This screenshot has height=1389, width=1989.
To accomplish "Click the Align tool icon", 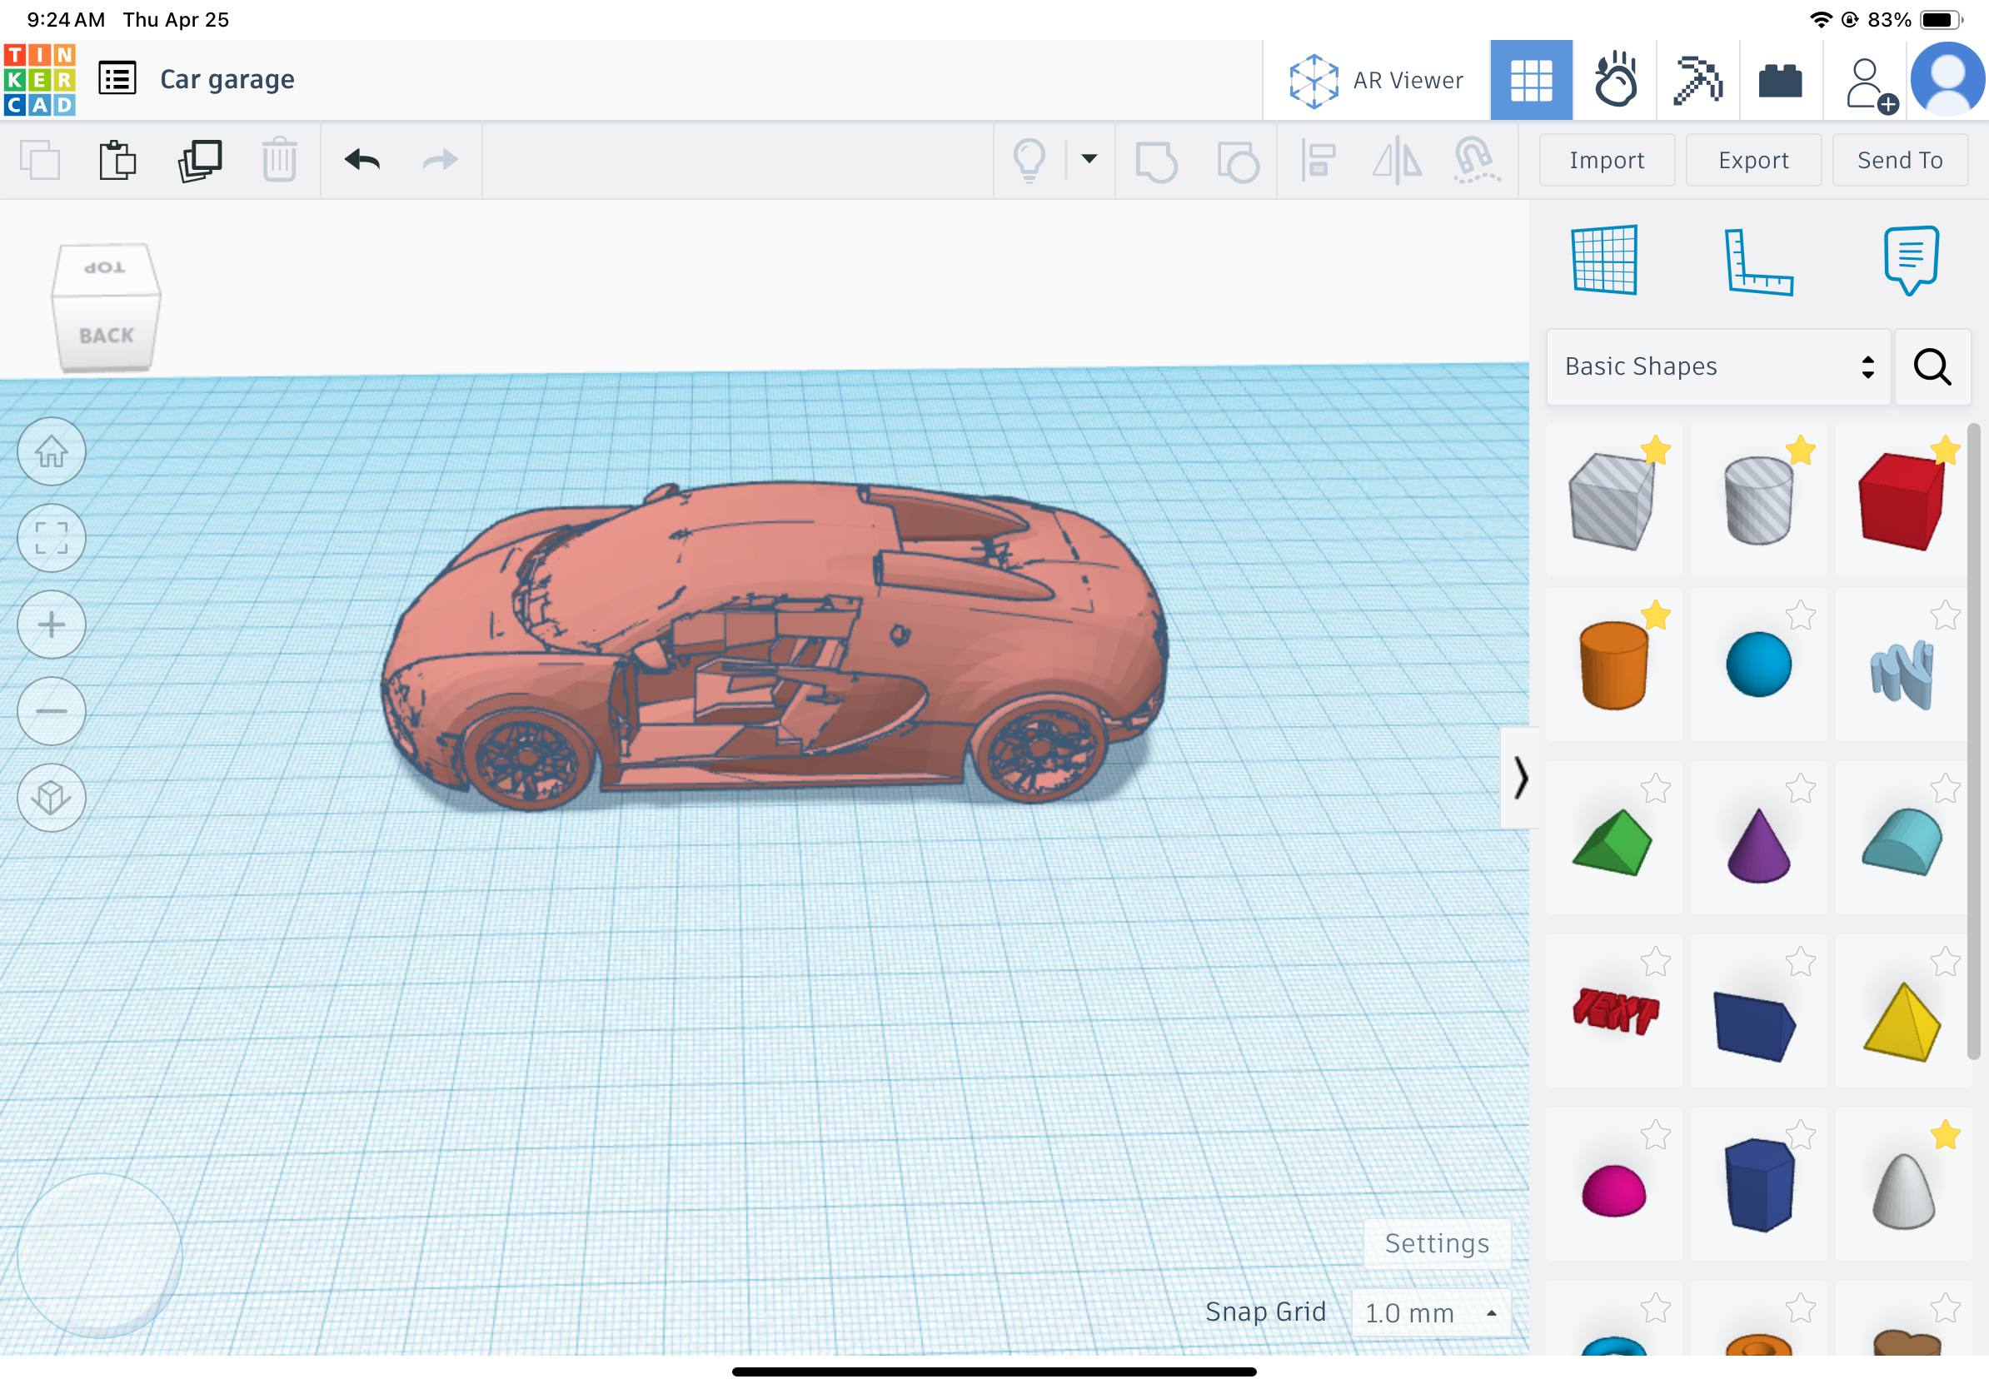I will tap(1318, 161).
